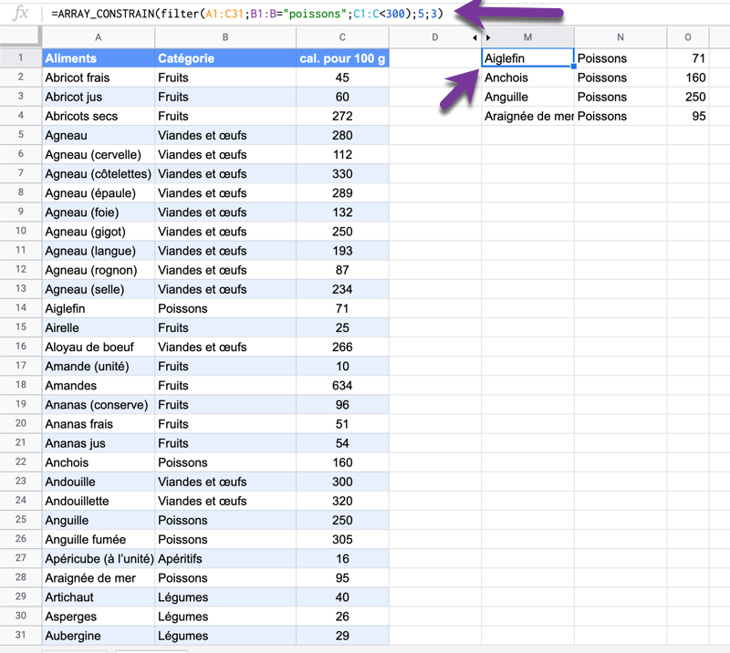
Task: Expand hidden columns with the left arrow after column D
Action: point(474,37)
